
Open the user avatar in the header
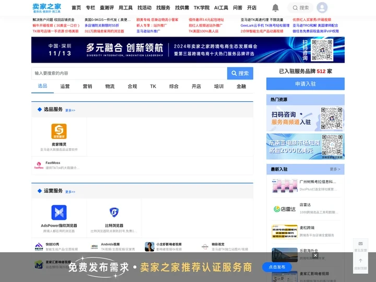[x=322, y=8]
